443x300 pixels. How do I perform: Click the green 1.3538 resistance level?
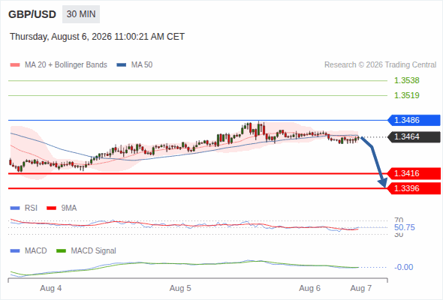(x=407, y=80)
